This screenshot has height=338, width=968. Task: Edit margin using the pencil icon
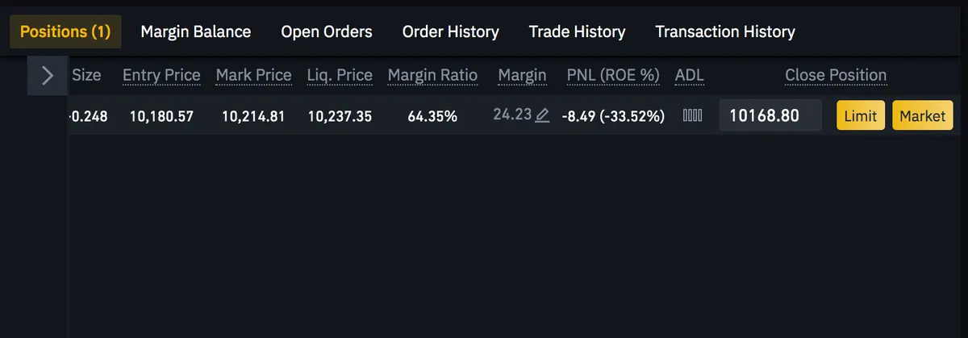(x=543, y=115)
